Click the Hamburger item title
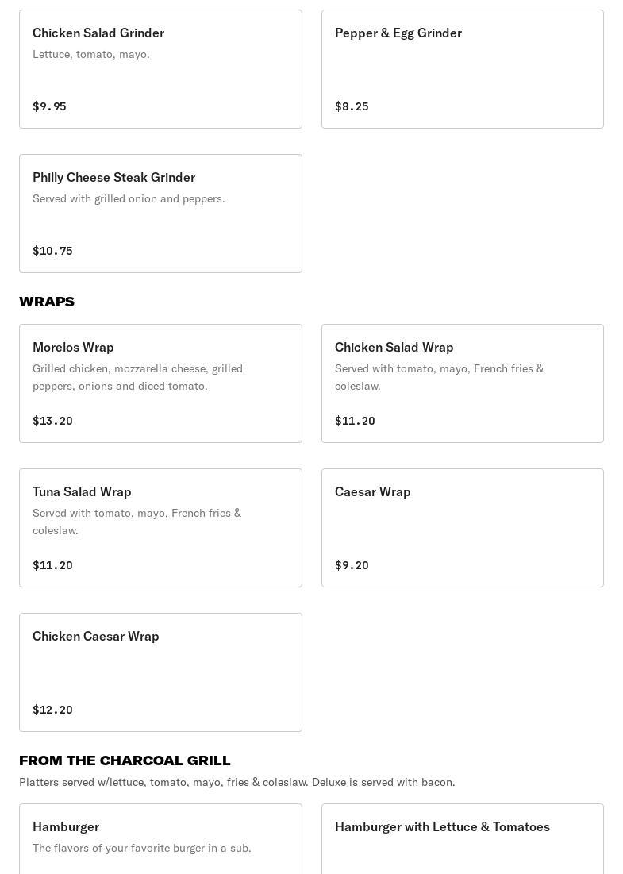The width and height of the screenshot is (623, 874). click(x=66, y=827)
